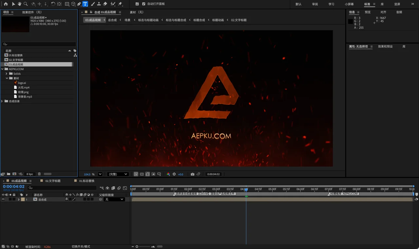Image resolution: width=419 pixels, height=249 pixels.
Task: Navigate to 场景 in breadcrumb
Action: 127,20
